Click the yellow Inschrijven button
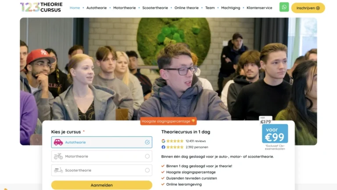337x190 pixels. tap(308, 8)
